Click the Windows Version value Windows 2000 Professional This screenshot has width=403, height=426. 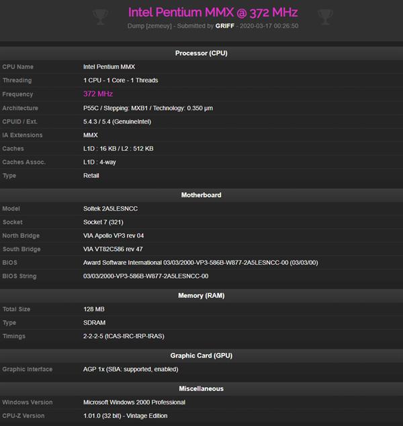click(x=134, y=402)
